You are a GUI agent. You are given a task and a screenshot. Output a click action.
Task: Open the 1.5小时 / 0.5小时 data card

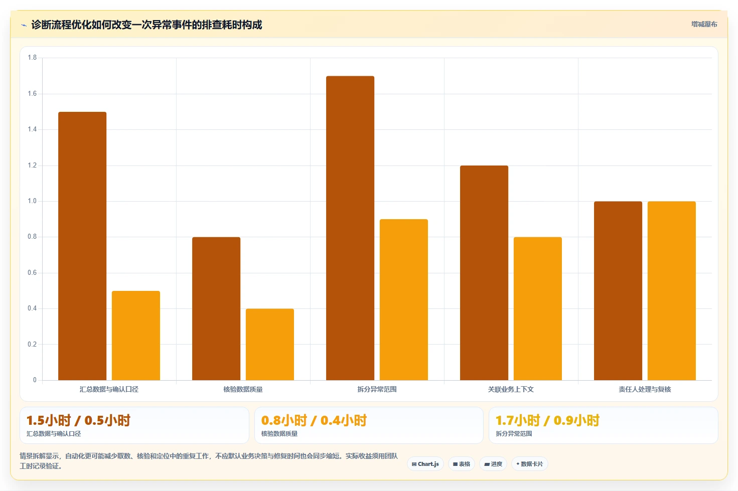tap(134, 425)
